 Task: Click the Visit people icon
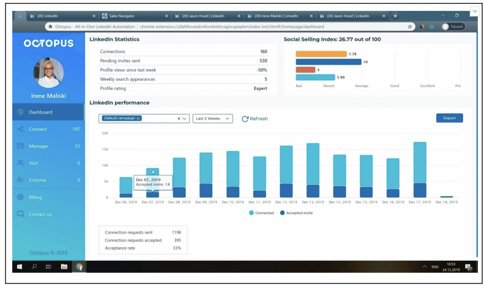pos(20,163)
